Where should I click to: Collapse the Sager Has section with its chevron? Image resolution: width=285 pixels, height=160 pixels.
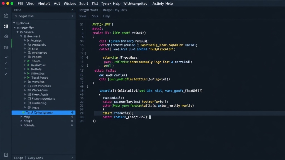[72, 16]
